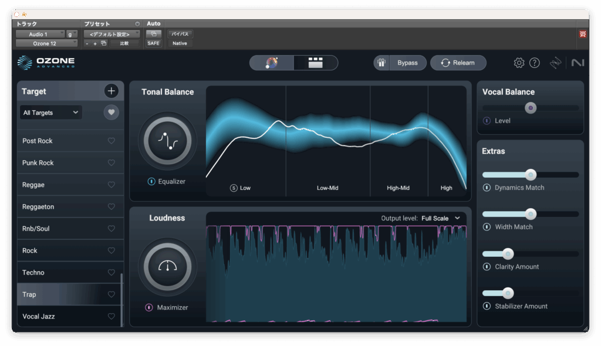
Task: Favorite the Trap target heart
Action: [x=111, y=294]
